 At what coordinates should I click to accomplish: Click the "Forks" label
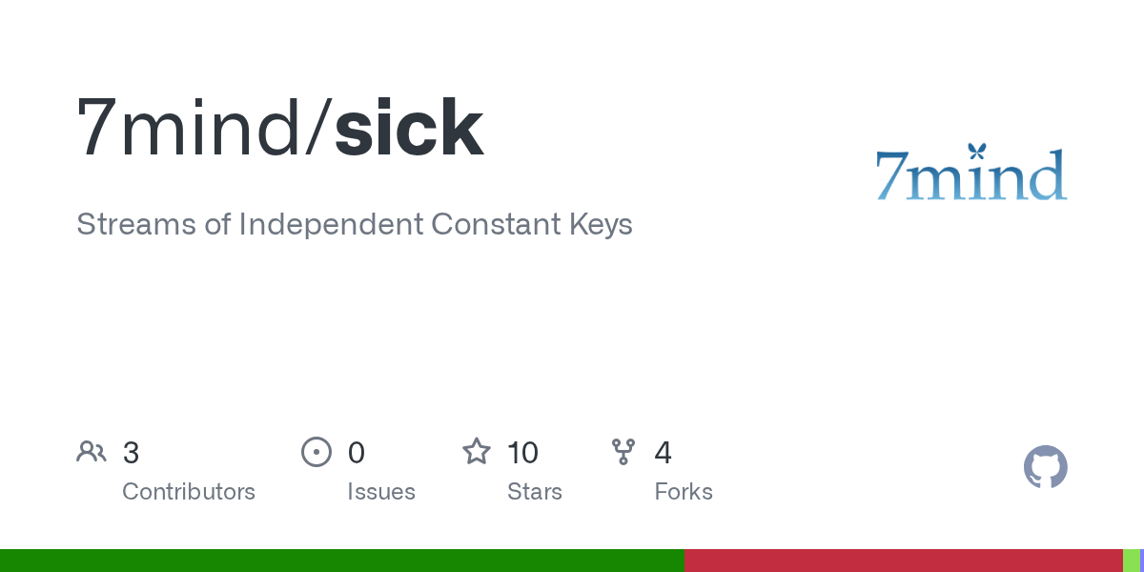pos(684,492)
